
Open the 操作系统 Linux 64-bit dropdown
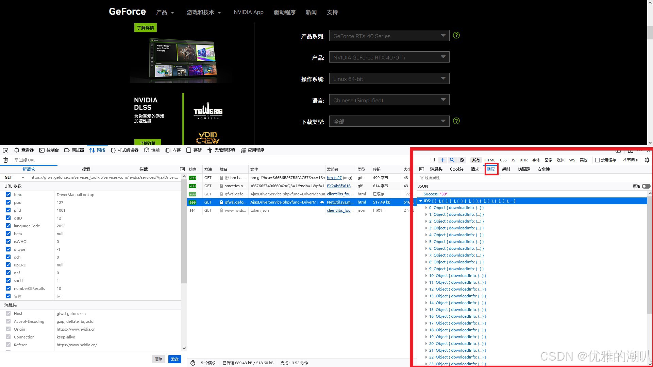click(389, 79)
